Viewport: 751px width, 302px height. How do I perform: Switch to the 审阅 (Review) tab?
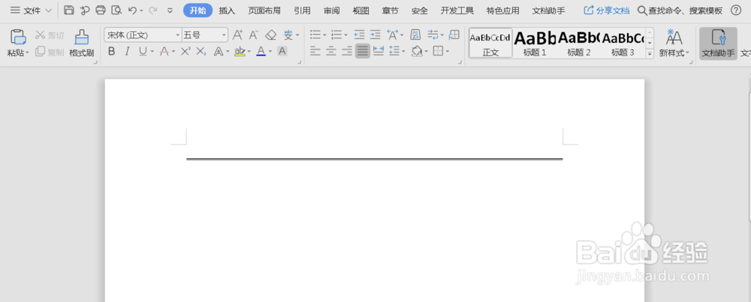pyautogui.click(x=331, y=10)
